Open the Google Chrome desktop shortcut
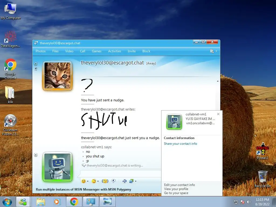This screenshot has width=276, height=207. point(11,69)
